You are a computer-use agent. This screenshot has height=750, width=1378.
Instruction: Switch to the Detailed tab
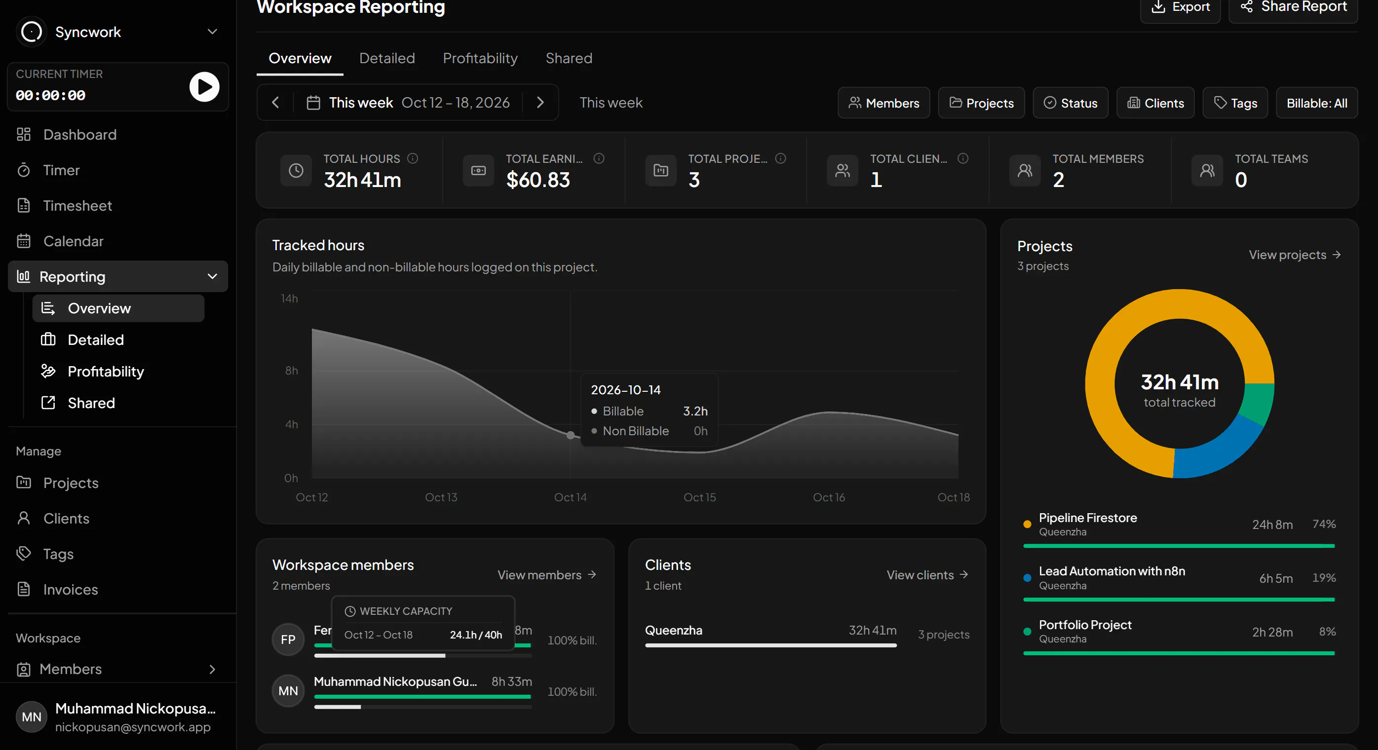pos(387,58)
